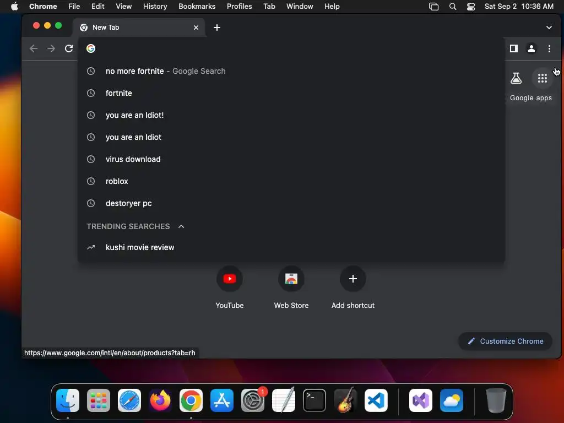Screen dimensions: 564x423
Task: Open the Chrome application menu
Action: tap(43, 7)
